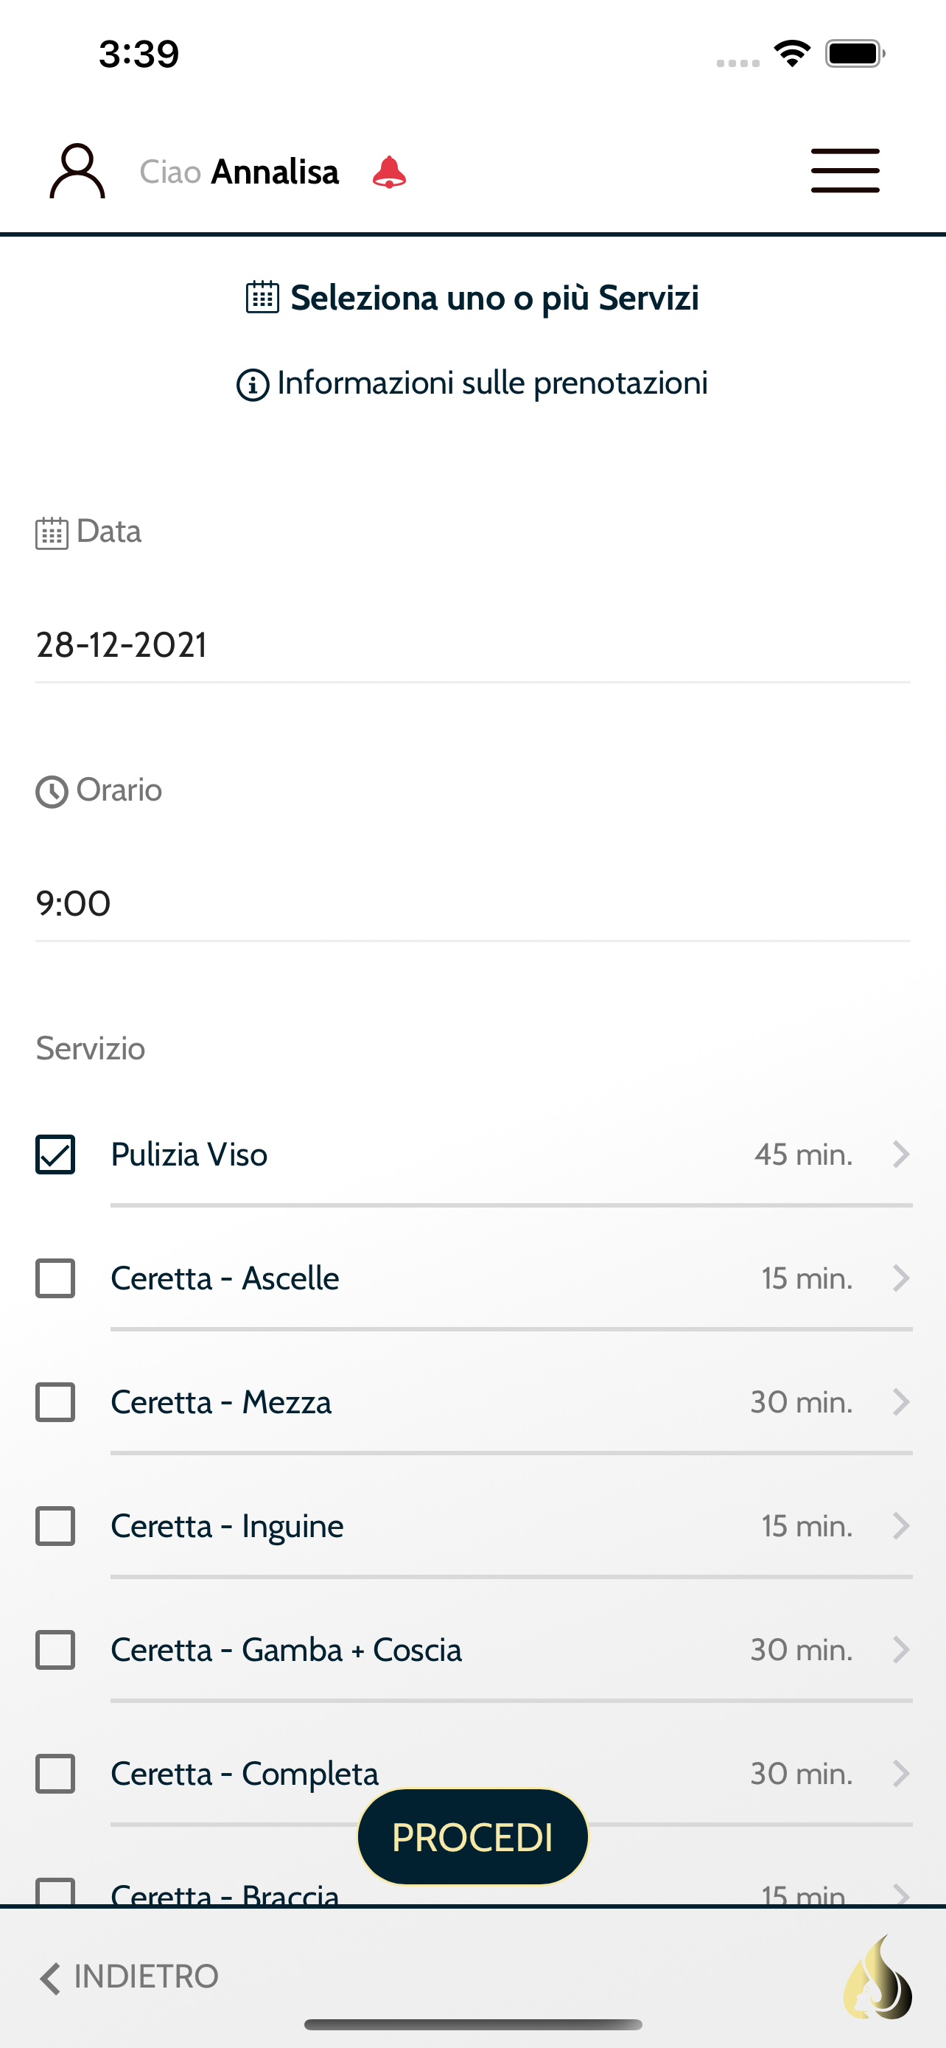The height and width of the screenshot is (2048, 946).
Task: Tap the date field 28-12-2021
Action: point(472,645)
